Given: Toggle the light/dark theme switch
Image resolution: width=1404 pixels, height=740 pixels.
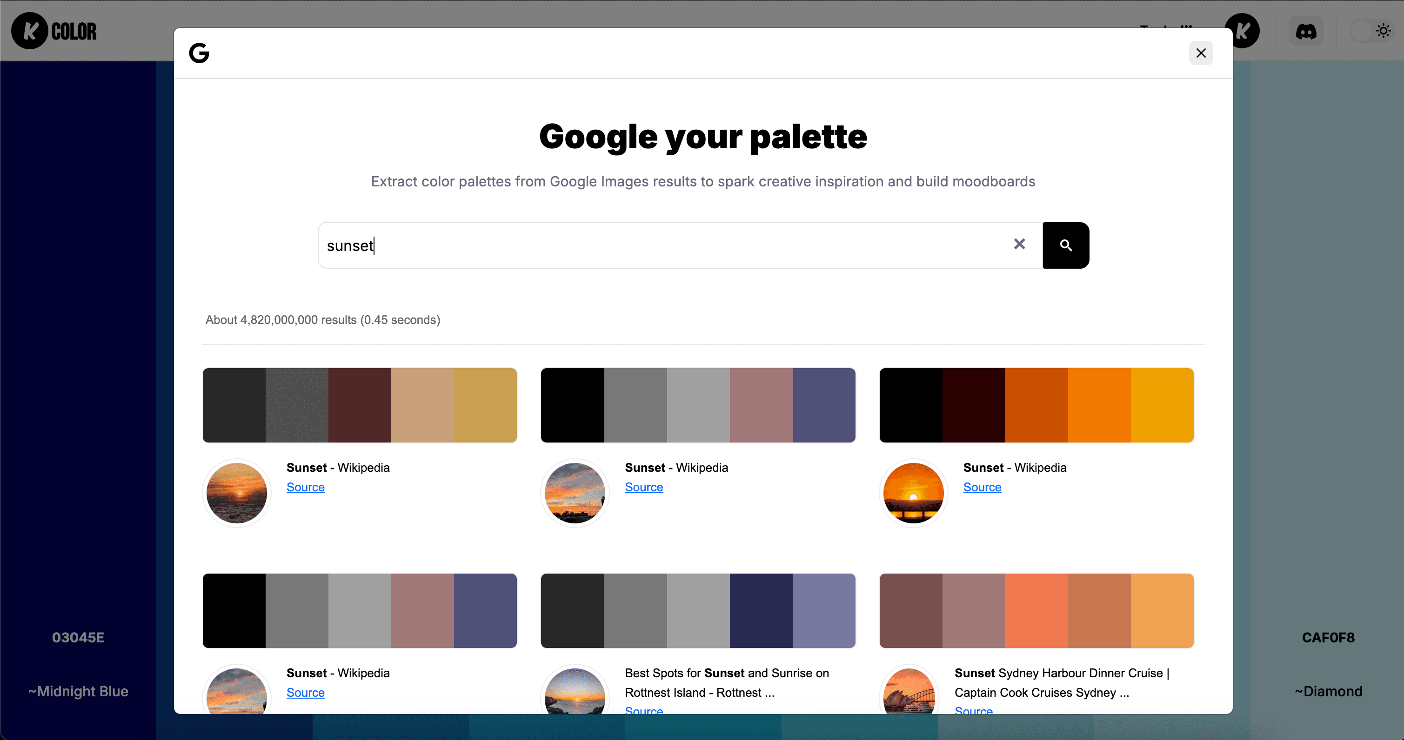Looking at the screenshot, I should coord(1371,31).
